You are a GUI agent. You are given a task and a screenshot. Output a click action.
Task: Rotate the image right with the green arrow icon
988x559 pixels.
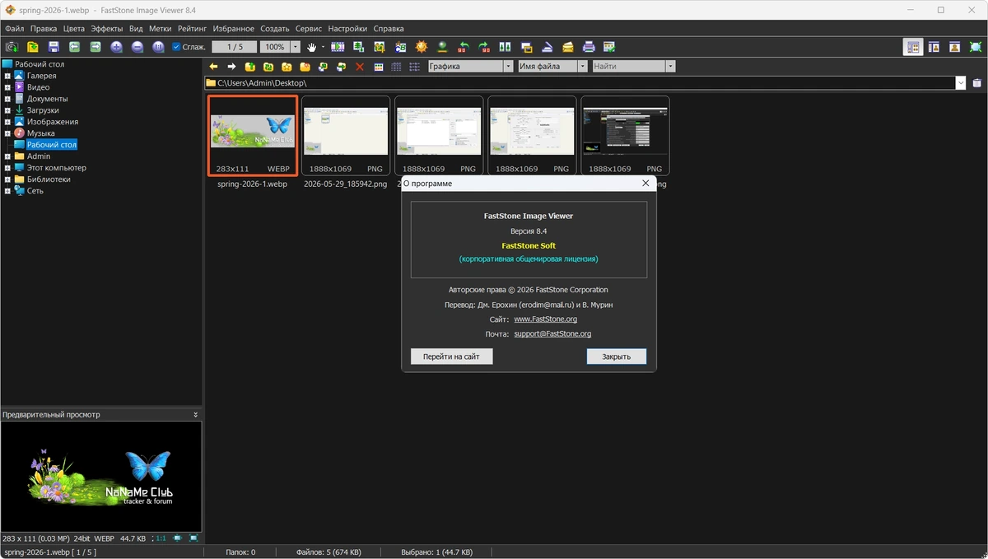tap(484, 47)
